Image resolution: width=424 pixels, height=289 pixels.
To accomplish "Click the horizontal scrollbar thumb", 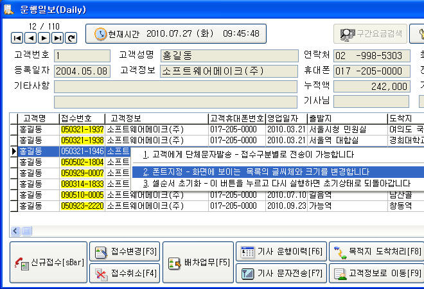I will tap(26, 231).
